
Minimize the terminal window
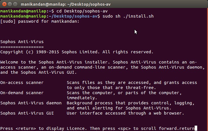coord(10,4)
